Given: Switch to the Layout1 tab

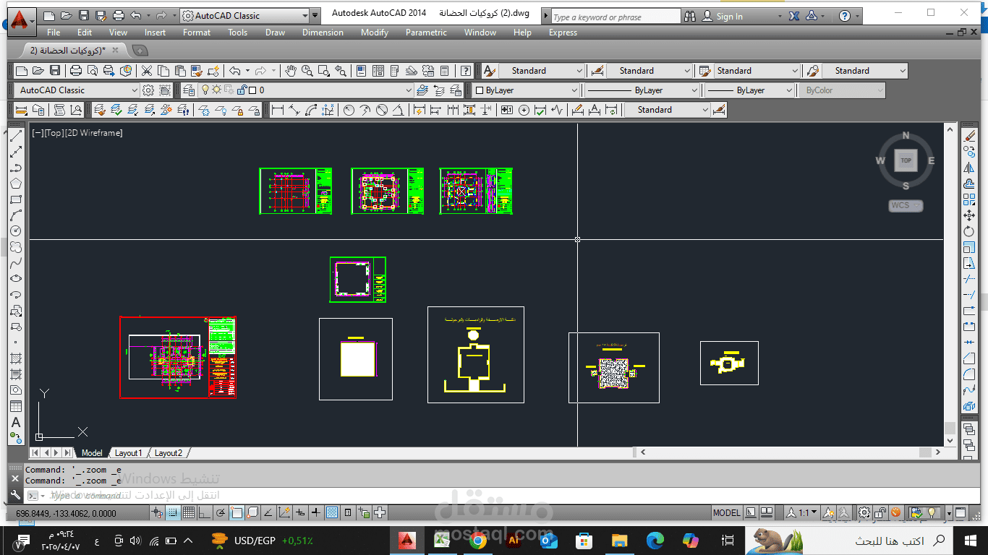Looking at the screenshot, I should 128,453.
